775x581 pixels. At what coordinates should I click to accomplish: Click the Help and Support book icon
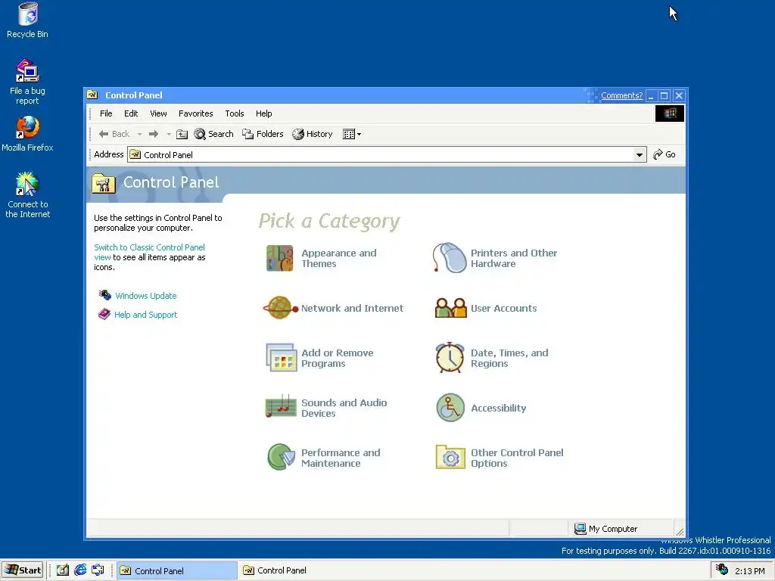click(x=104, y=314)
